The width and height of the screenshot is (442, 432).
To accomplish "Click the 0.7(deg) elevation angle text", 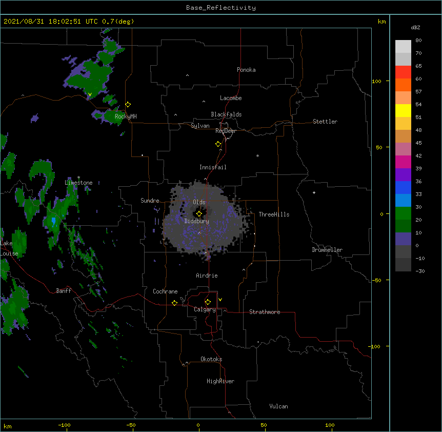I will tap(118, 22).
